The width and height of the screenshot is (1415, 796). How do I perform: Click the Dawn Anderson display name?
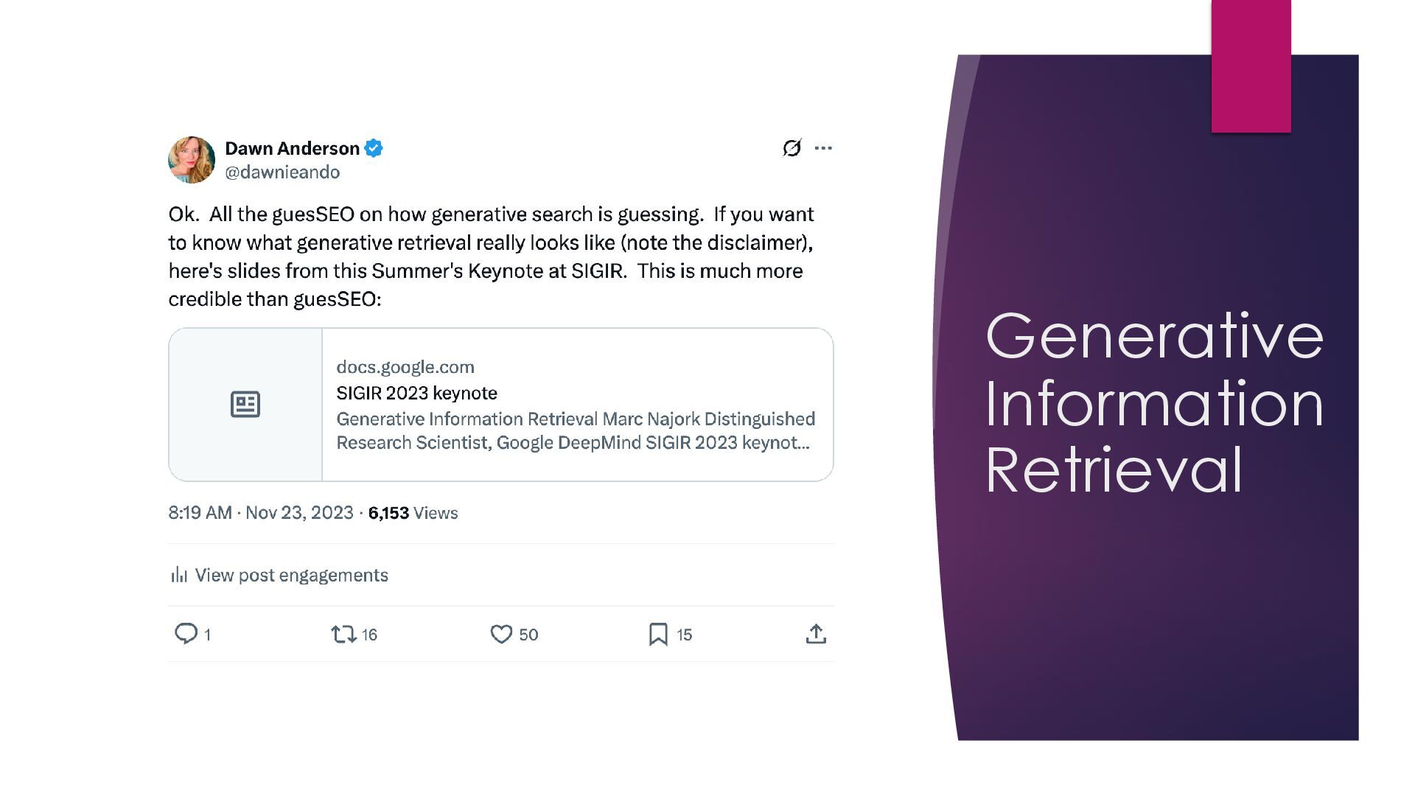point(292,148)
